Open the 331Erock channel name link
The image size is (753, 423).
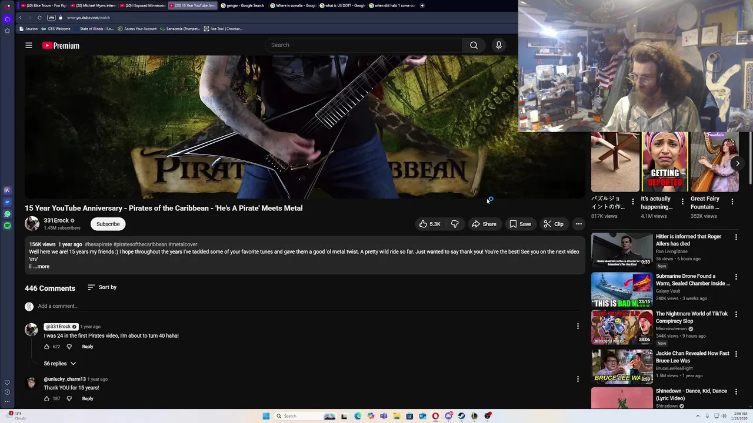56,220
